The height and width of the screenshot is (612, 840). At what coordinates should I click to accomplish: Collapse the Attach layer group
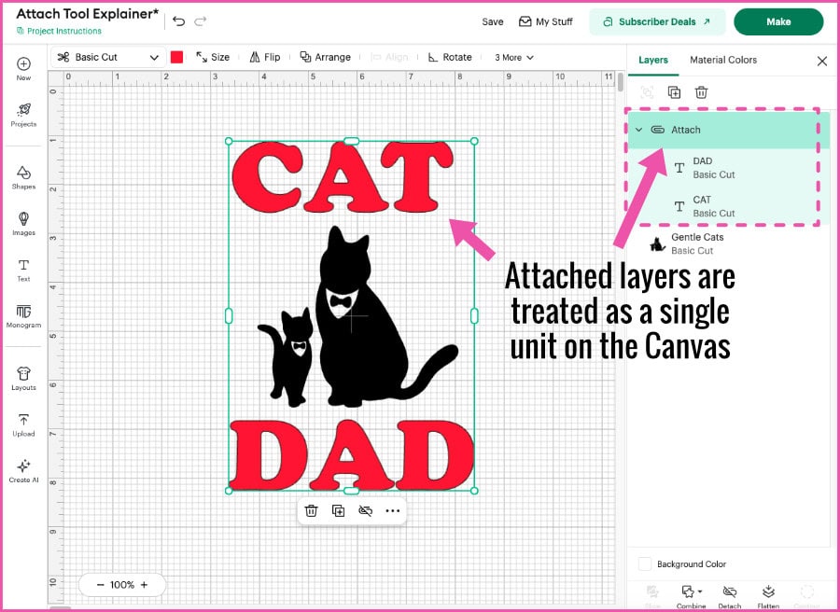(x=638, y=130)
